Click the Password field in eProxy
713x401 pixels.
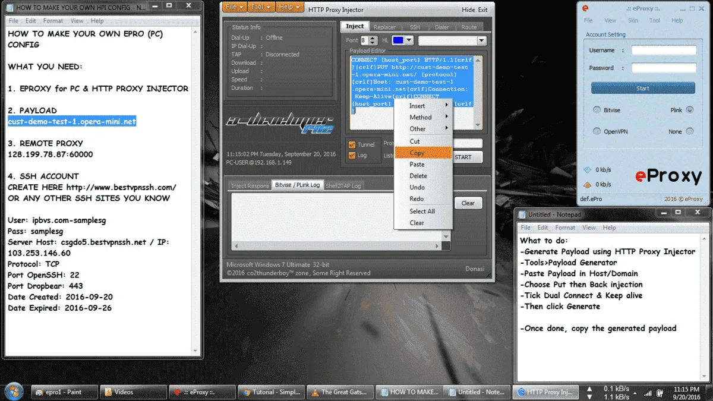click(663, 68)
